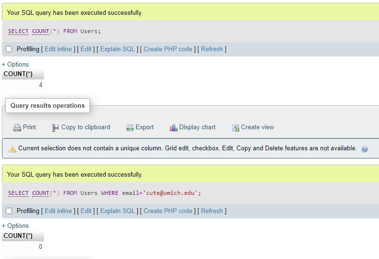Click the Print printer icon
379x259 pixels.
click(x=17, y=128)
